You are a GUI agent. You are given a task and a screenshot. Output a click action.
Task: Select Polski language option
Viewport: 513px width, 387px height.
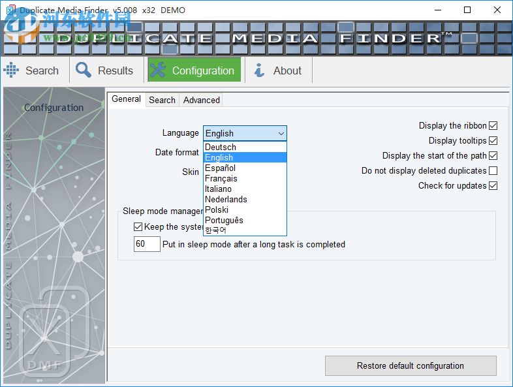245,210
